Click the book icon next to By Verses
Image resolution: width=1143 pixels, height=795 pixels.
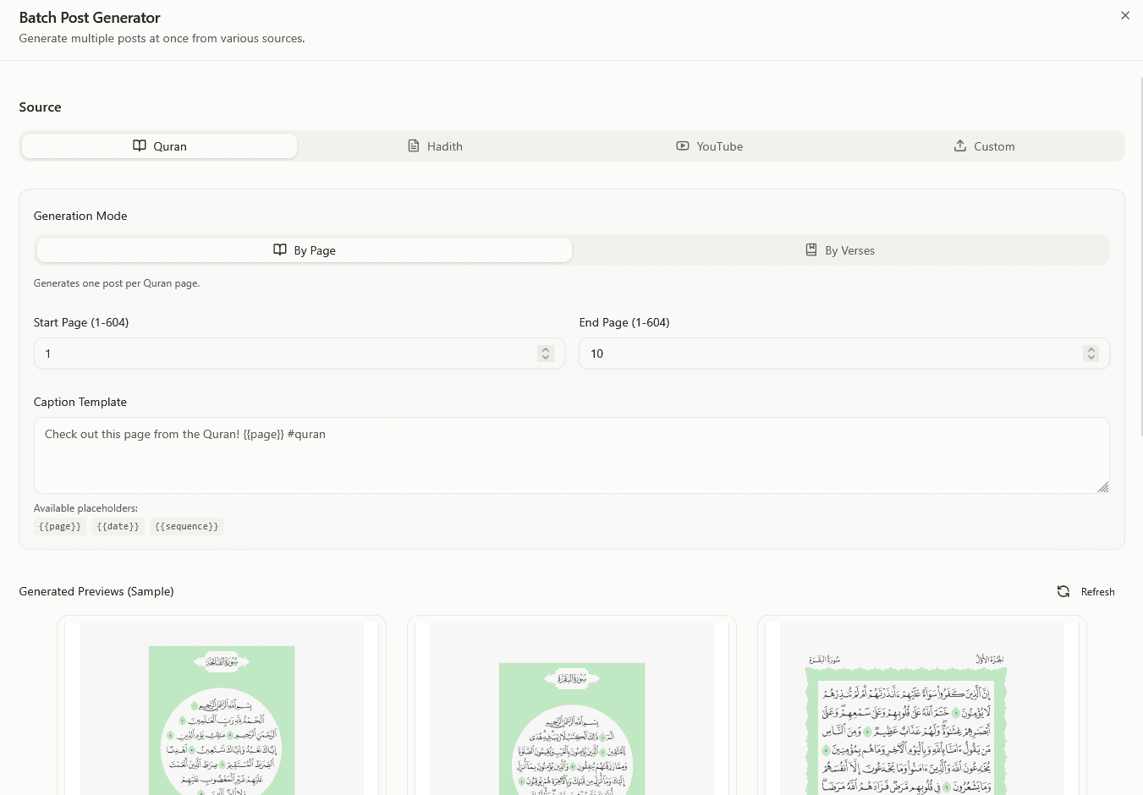coord(811,249)
